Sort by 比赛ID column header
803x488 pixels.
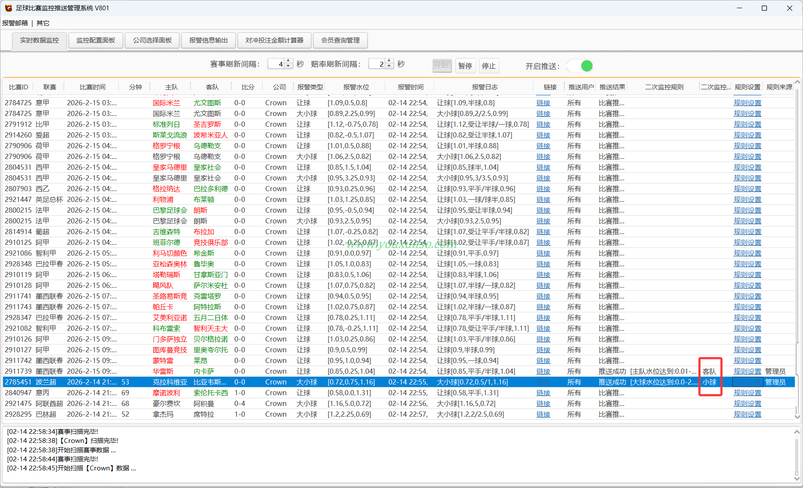(18, 87)
